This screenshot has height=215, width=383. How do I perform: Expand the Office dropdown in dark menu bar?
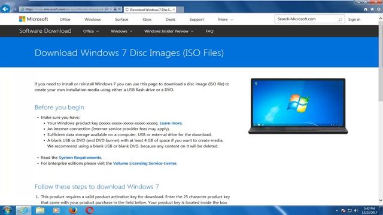point(91,31)
